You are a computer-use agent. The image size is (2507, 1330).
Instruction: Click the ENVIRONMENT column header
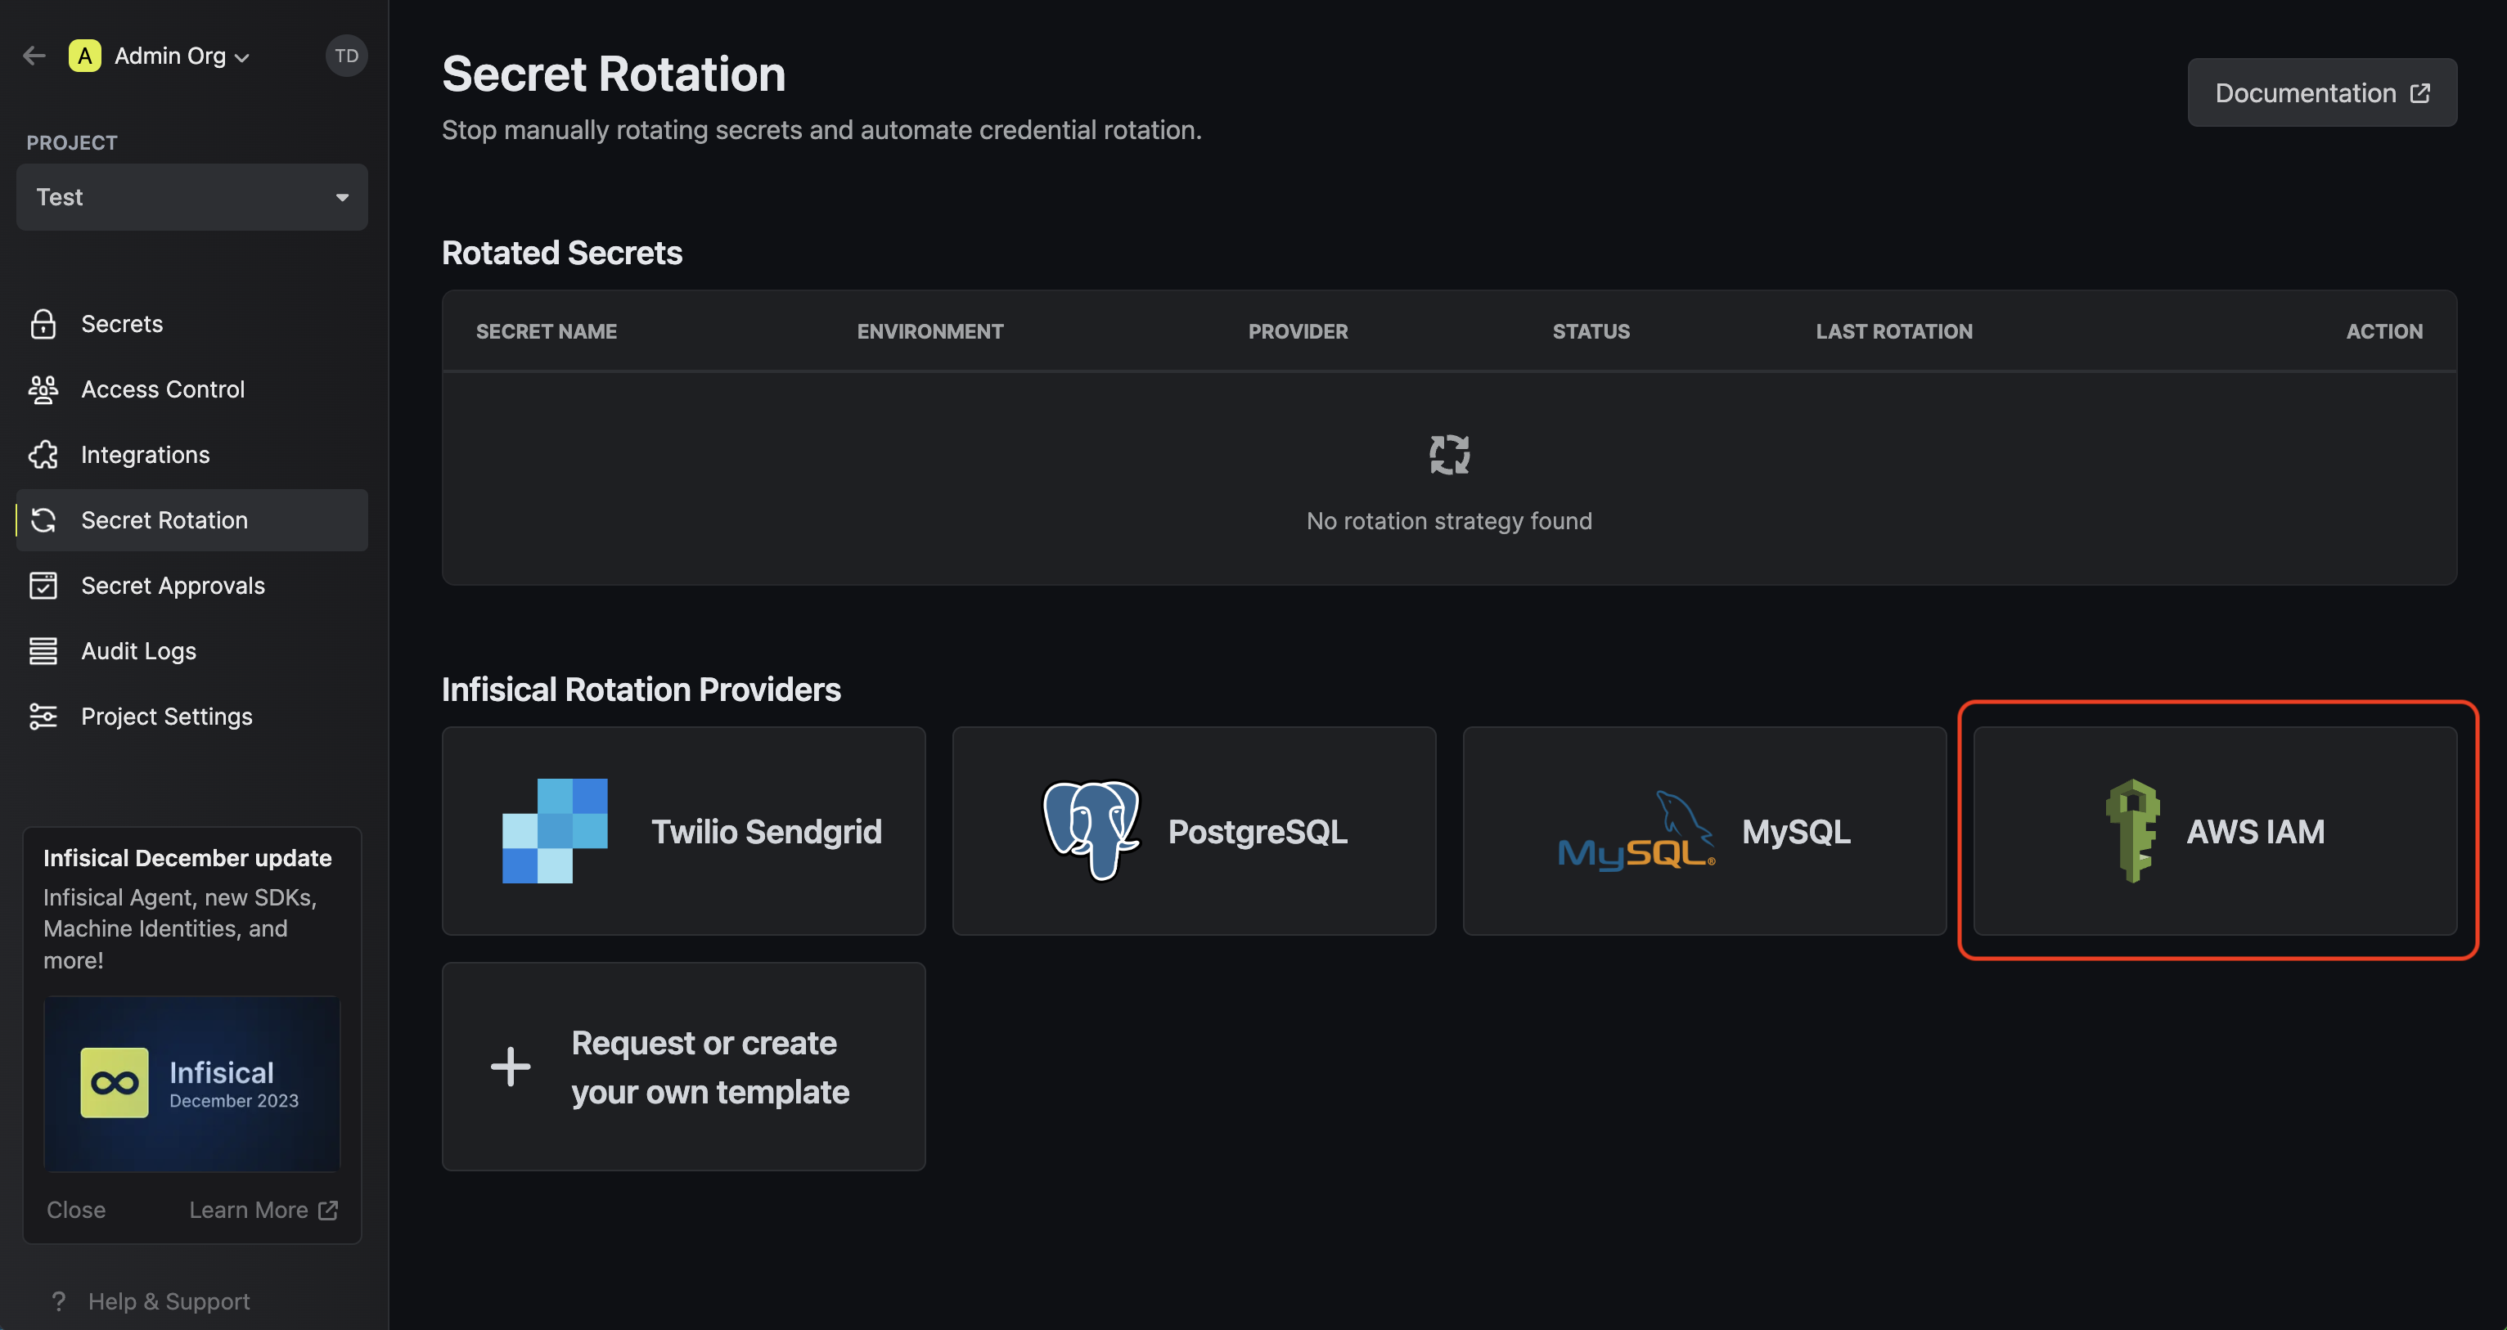929,330
